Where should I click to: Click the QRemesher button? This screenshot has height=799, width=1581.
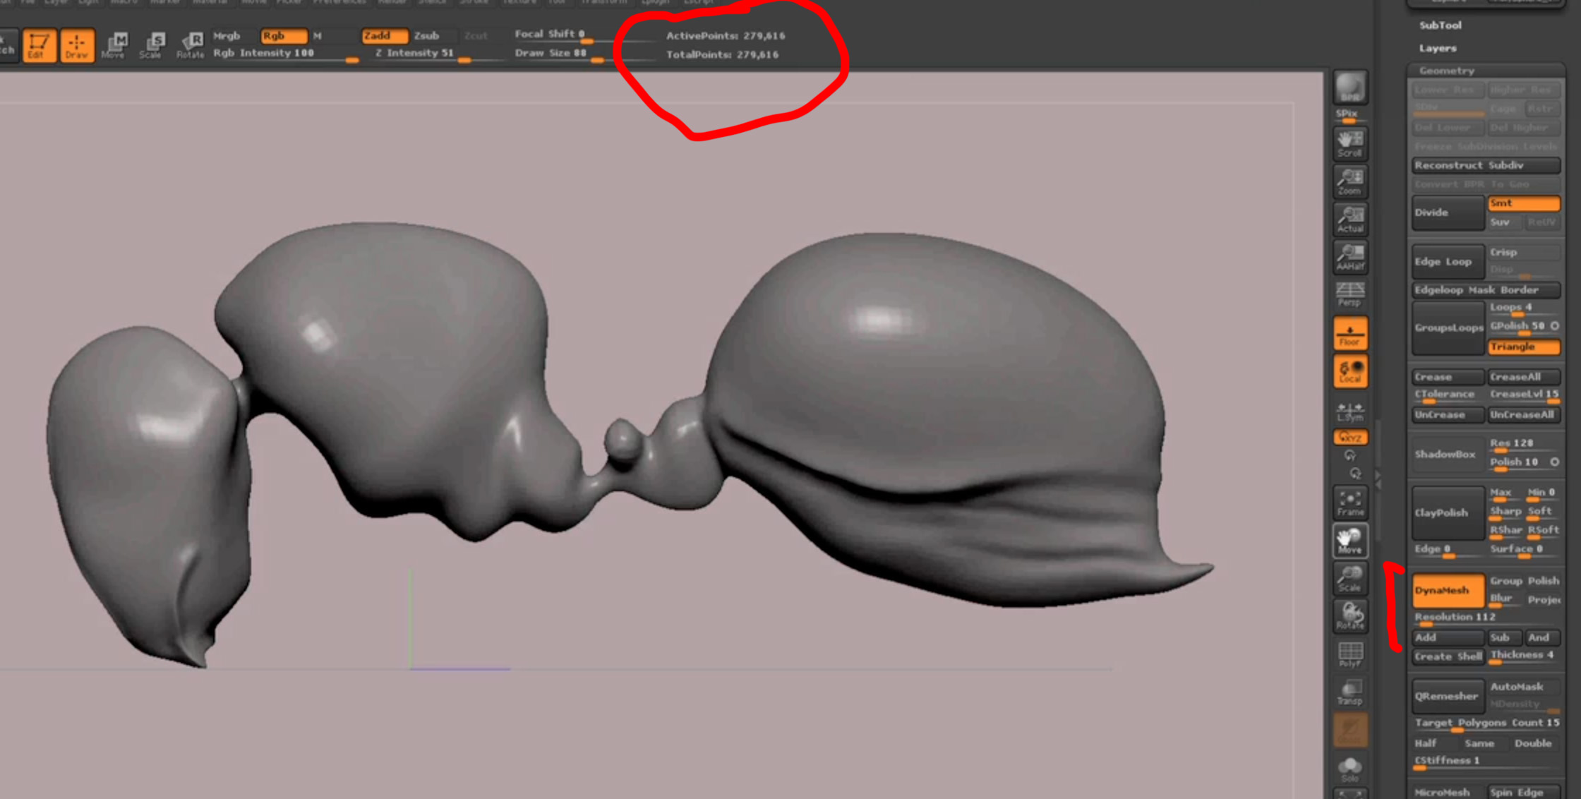(x=1447, y=696)
